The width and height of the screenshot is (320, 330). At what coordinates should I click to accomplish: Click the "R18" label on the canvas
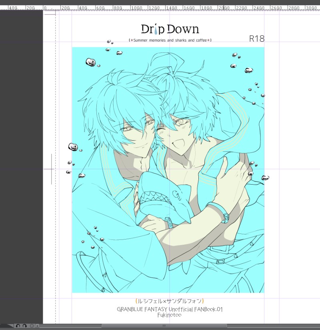(257, 38)
